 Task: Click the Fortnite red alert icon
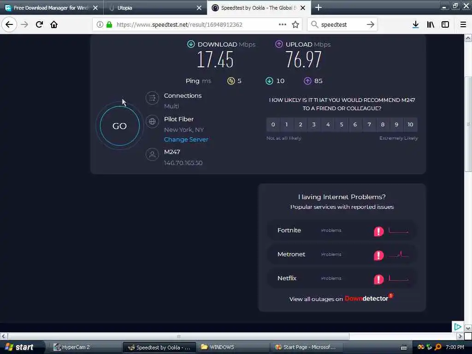click(379, 231)
